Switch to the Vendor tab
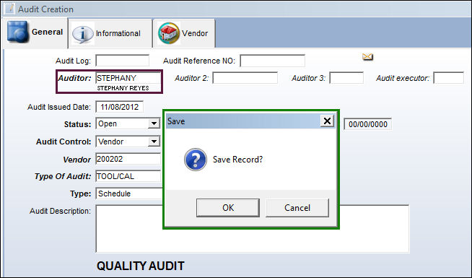472x278 pixels. 184,33
